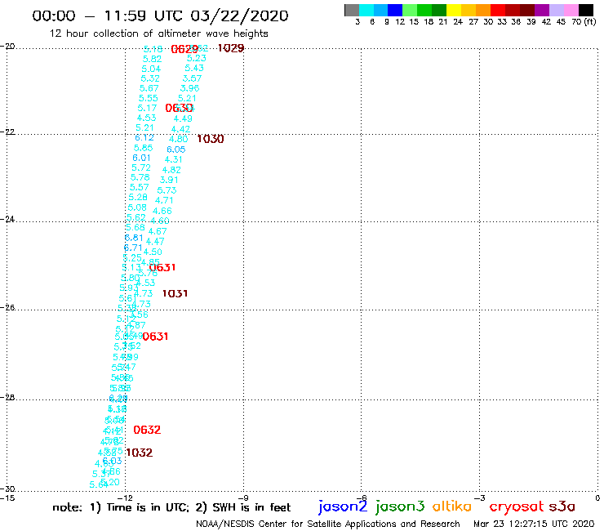
Task: Click wave height value '3.96'
Action: click(x=189, y=88)
